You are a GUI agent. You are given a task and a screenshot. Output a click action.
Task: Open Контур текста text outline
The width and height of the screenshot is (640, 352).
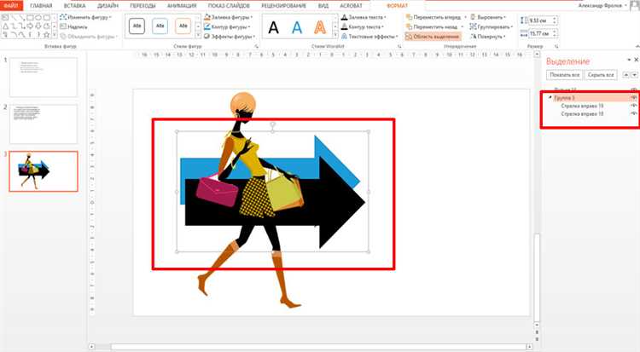click(362, 27)
